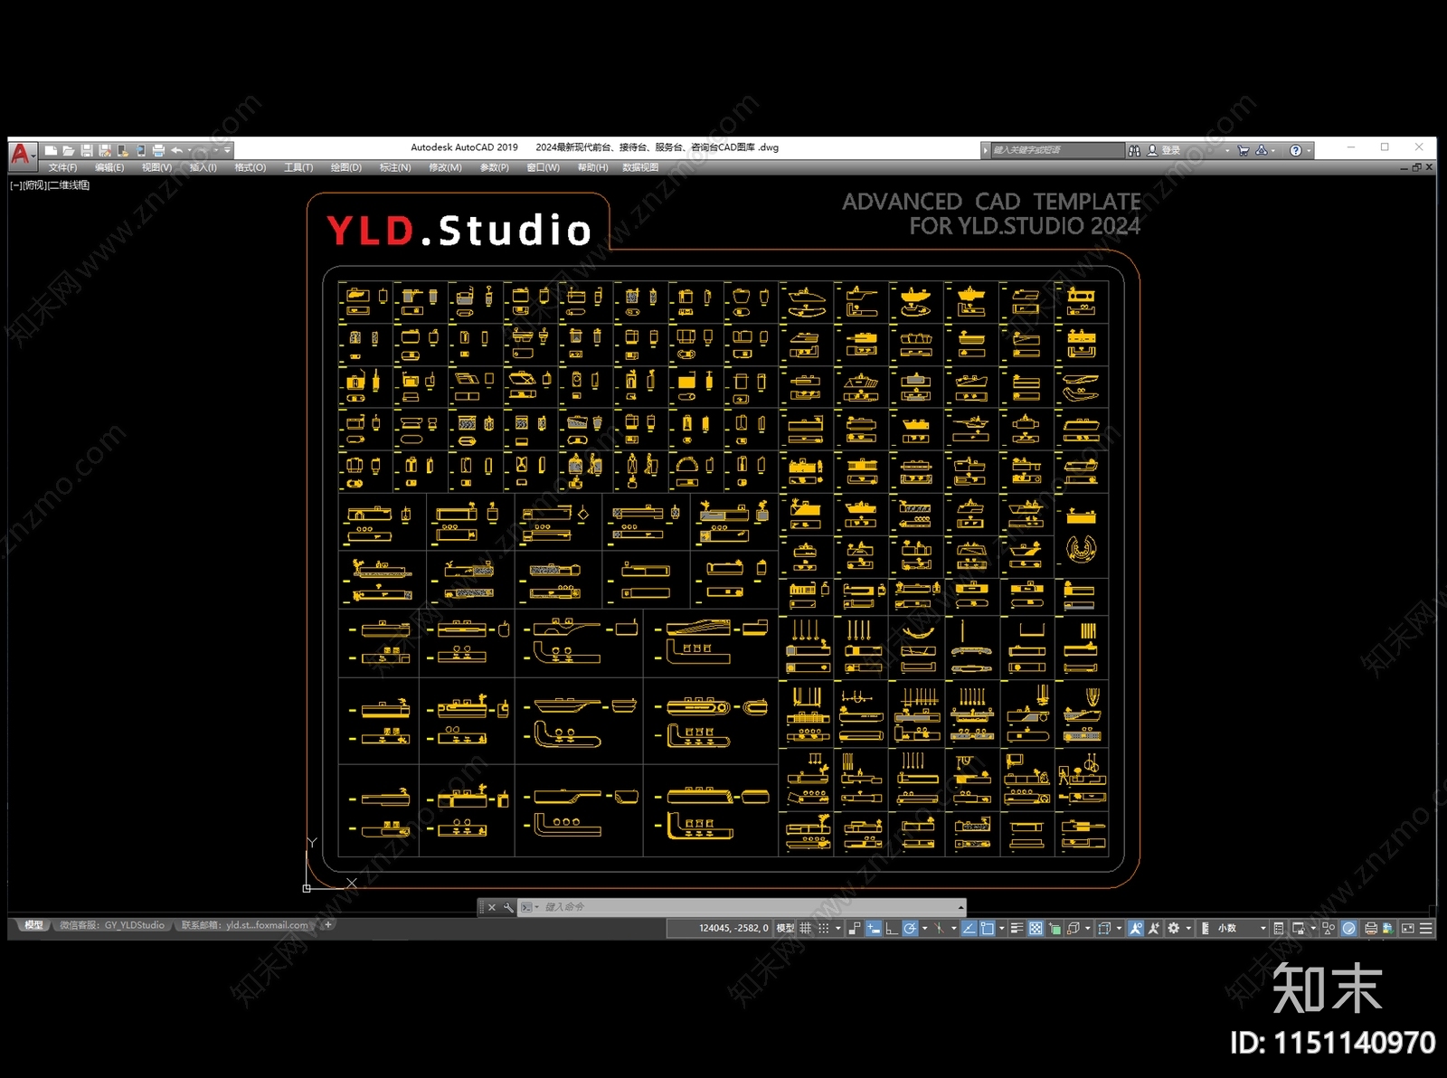
Task: Toggle dynamic input in status bar
Action: coord(873,928)
